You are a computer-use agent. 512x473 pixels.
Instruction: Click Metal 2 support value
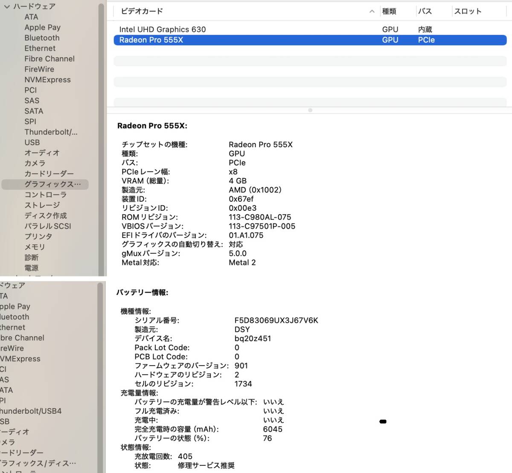coord(242,263)
